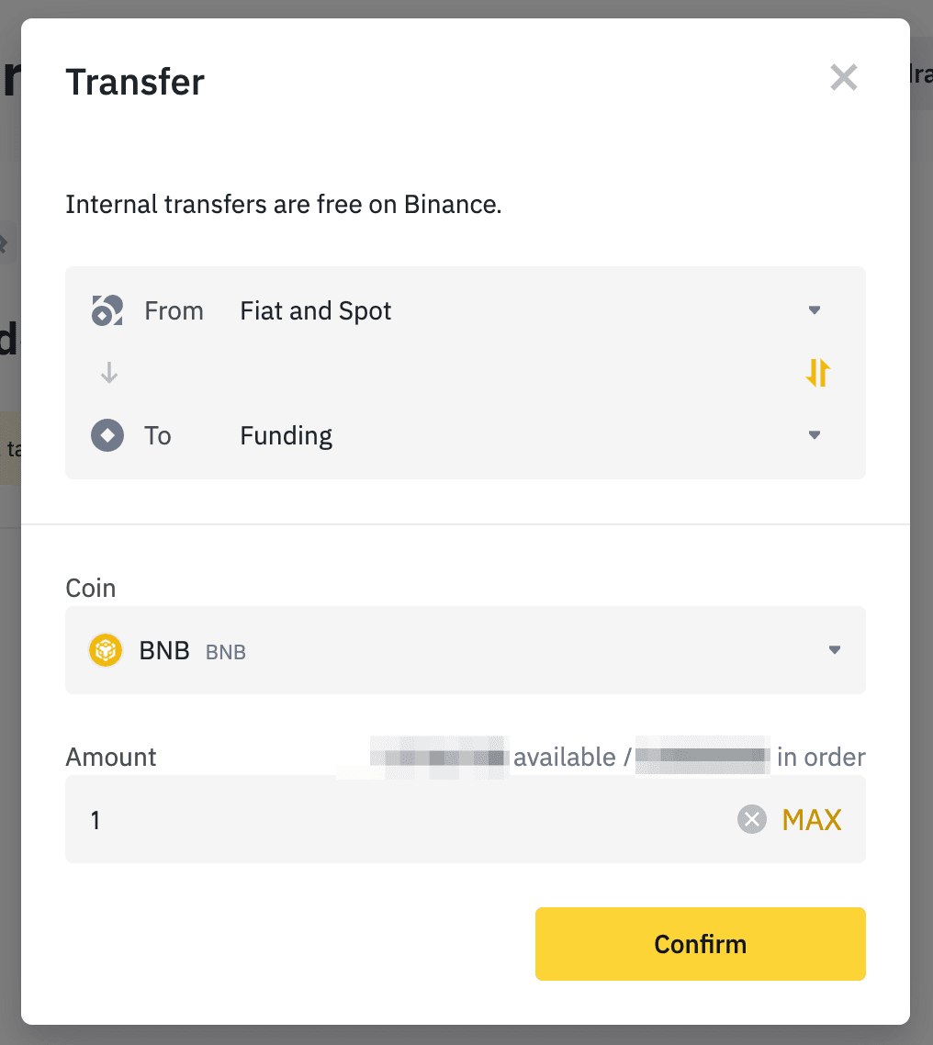This screenshot has height=1045, width=933.
Task: Open the To account dropdown arrow
Action: 814,435
